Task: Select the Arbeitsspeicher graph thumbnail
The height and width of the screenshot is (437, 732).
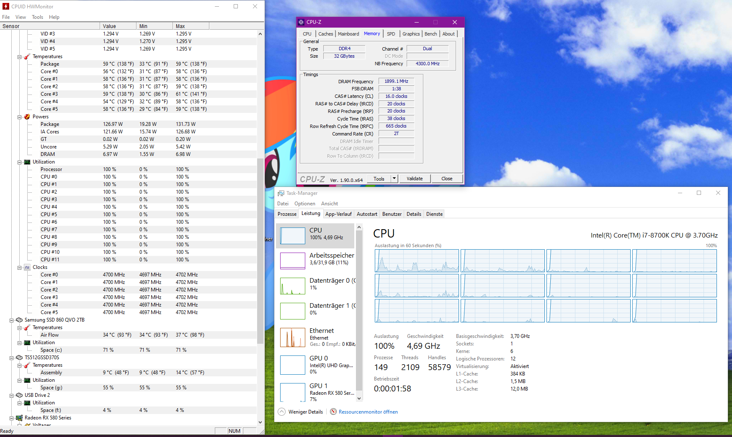Action: coord(293,261)
